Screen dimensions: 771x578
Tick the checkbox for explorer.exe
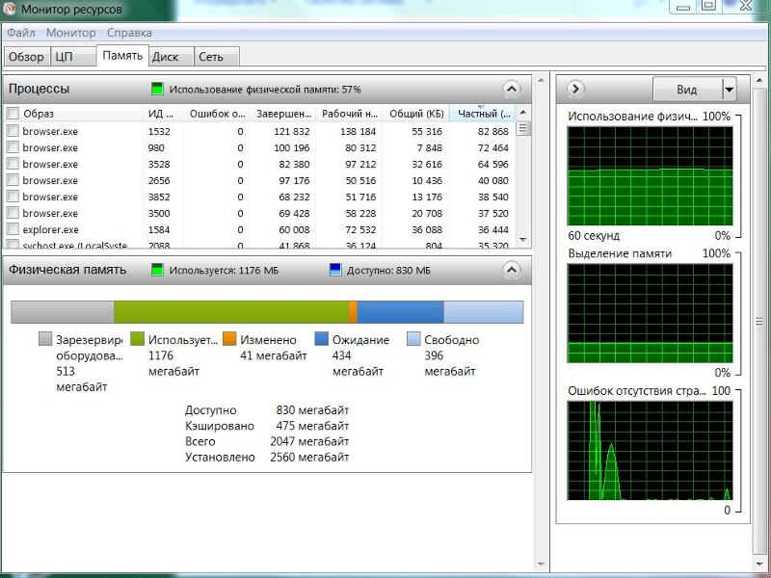tap(13, 230)
